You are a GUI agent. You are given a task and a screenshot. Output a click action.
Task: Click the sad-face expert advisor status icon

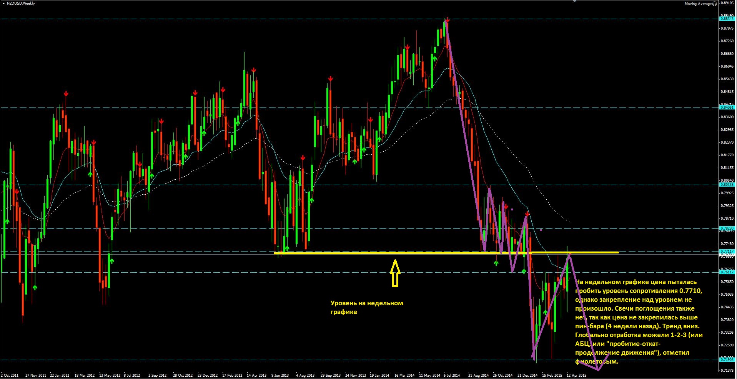coord(714,3)
